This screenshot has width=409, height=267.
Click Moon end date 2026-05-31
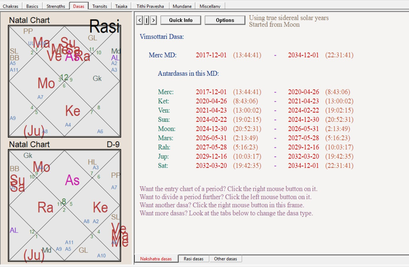pos(303,129)
